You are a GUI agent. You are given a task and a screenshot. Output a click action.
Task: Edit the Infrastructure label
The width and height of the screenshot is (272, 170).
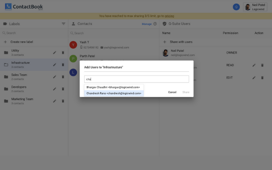click(55, 65)
